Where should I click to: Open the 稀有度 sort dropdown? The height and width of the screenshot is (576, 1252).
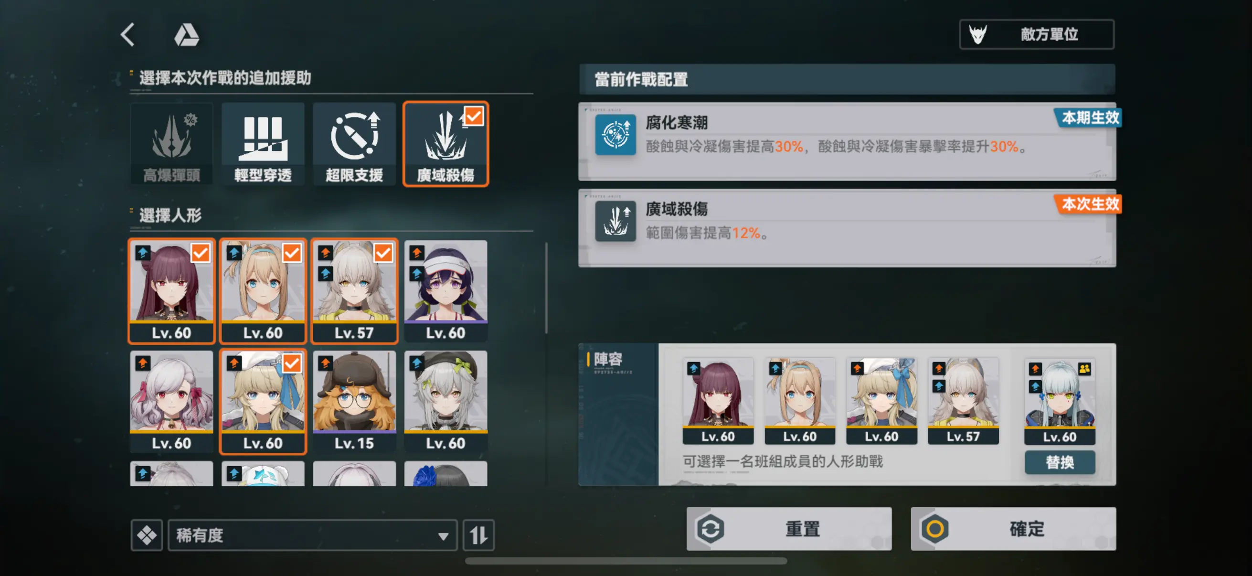pyautogui.click(x=312, y=535)
